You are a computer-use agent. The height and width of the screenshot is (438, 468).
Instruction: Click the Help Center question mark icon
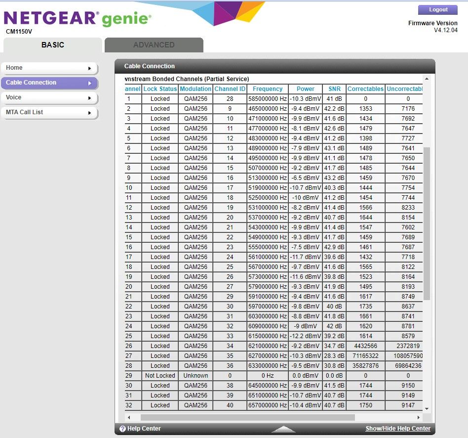point(122,429)
